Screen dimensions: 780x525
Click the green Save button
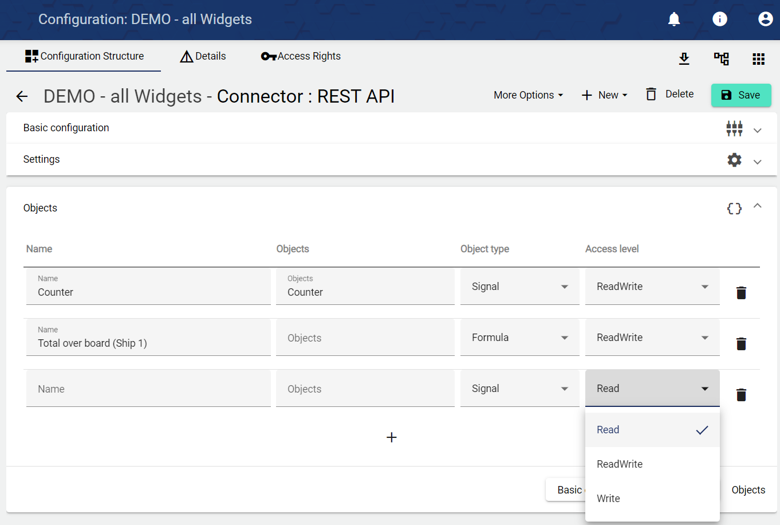click(740, 95)
